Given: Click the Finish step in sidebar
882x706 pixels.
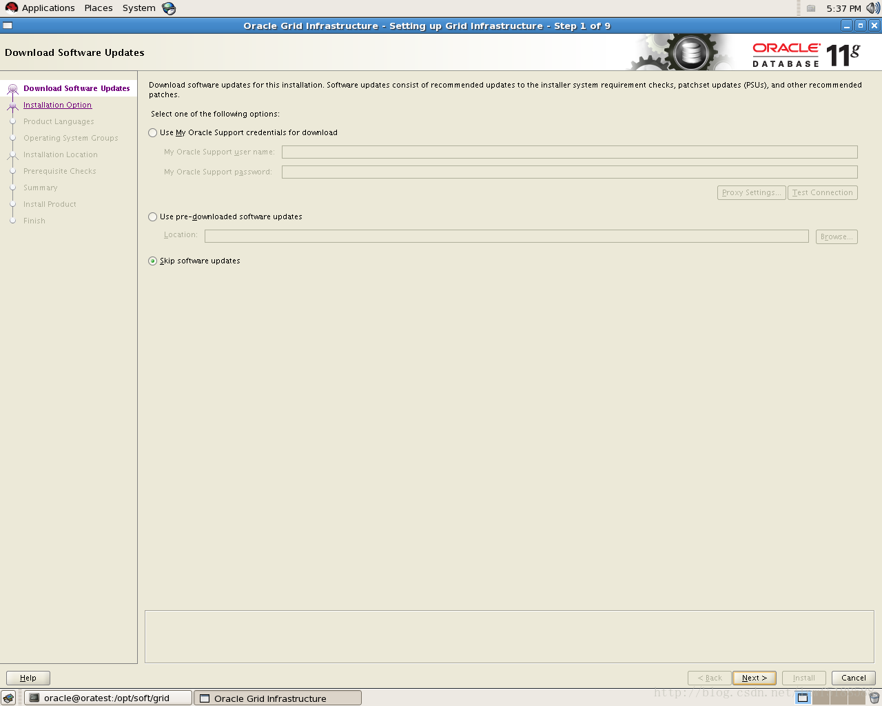Looking at the screenshot, I should coord(34,221).
